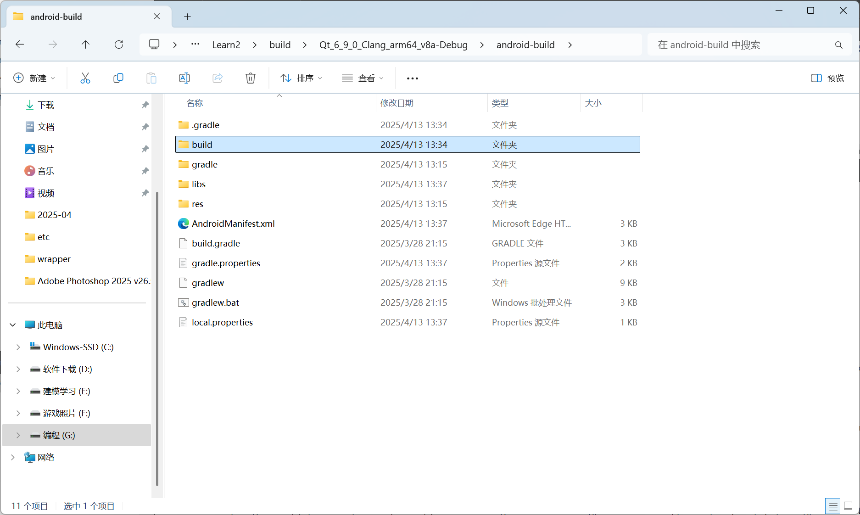Screen dimensions: 860x515
Task: Click the This PC monitor icon in address bar
Action: click(x=154, y=45)
